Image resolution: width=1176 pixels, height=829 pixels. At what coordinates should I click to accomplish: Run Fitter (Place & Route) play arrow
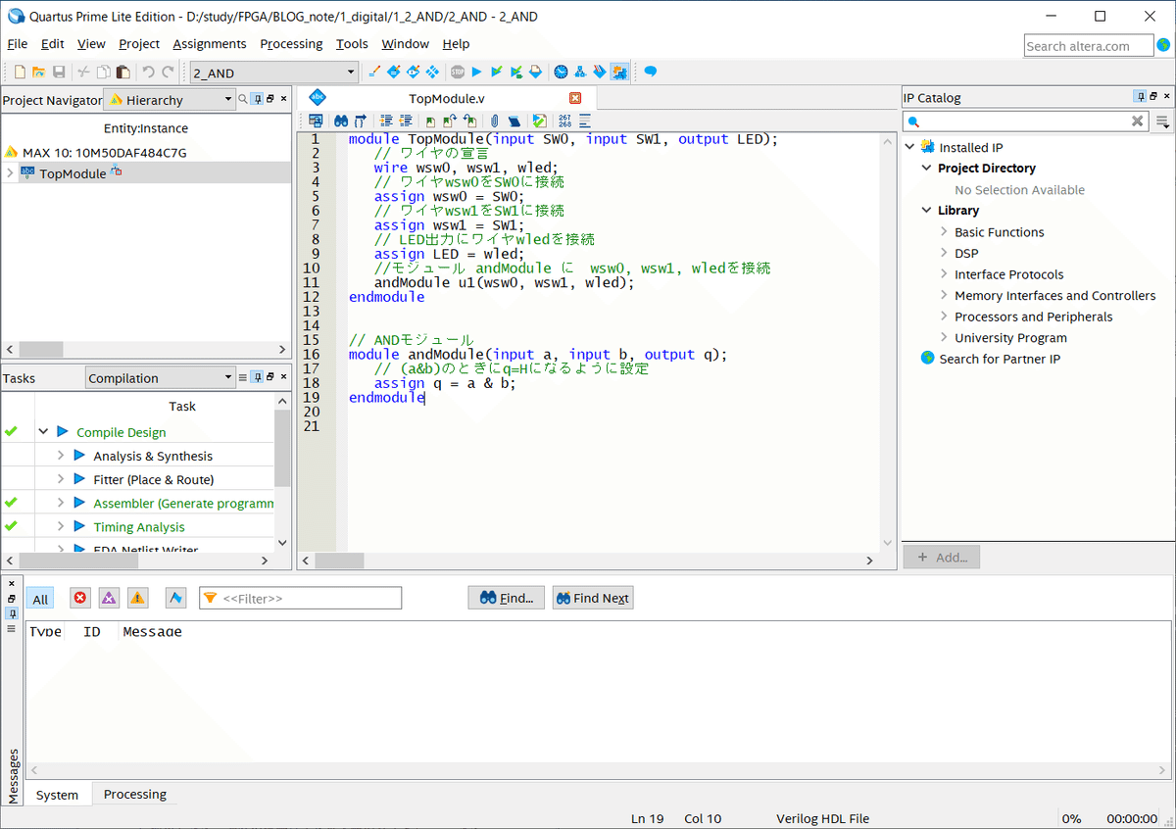pos(79,479)
